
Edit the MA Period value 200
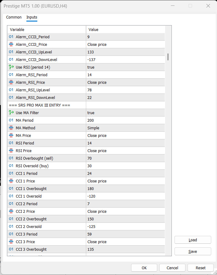click(x=125, y=120)
